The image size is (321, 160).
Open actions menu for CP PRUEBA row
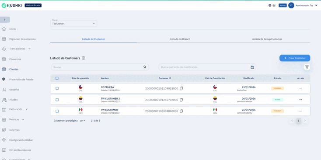[x=300, y=88]
